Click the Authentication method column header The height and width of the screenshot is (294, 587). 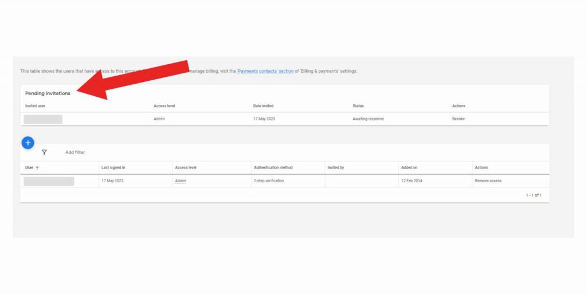(273, 167)
